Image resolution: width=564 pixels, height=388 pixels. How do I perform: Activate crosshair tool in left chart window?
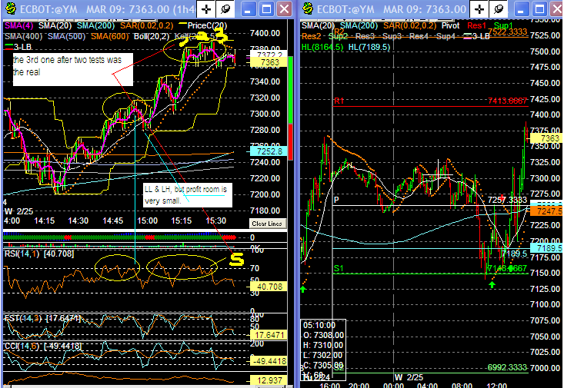pyautogui.click(x=206, y=9)
